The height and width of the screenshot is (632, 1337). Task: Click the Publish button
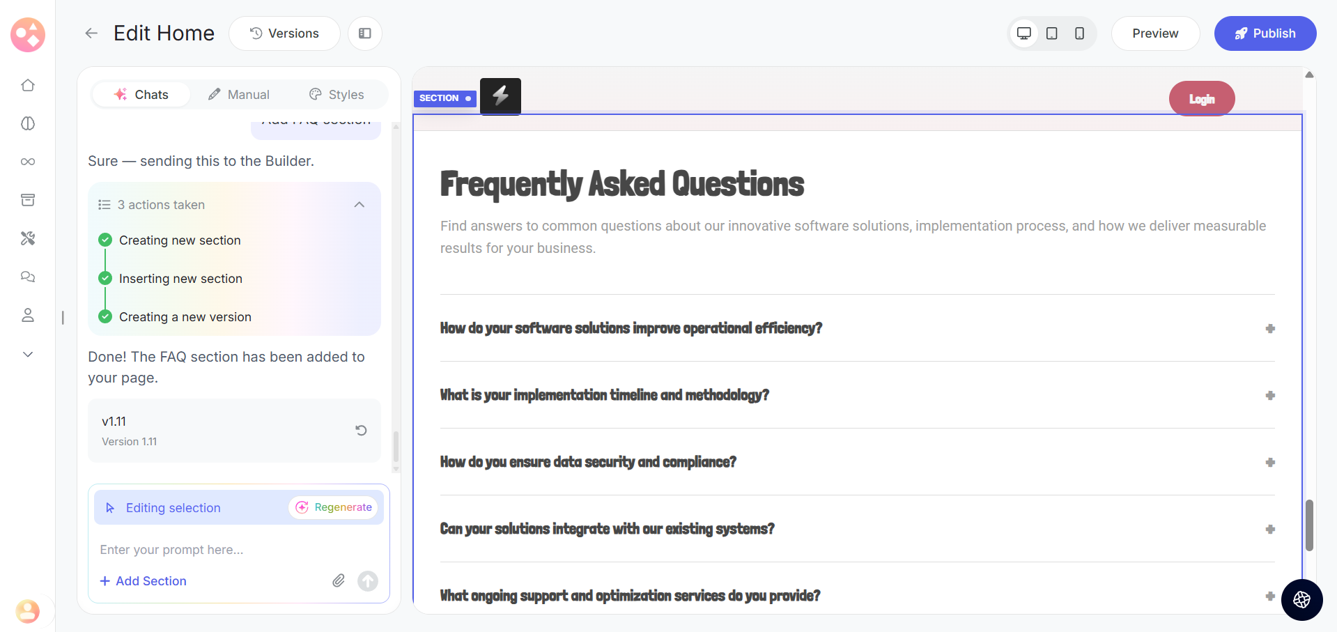click(x=1265, y=33)
